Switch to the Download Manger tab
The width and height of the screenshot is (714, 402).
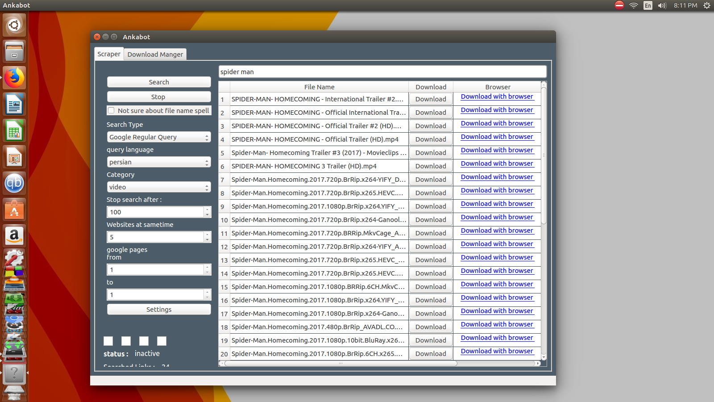155,54
